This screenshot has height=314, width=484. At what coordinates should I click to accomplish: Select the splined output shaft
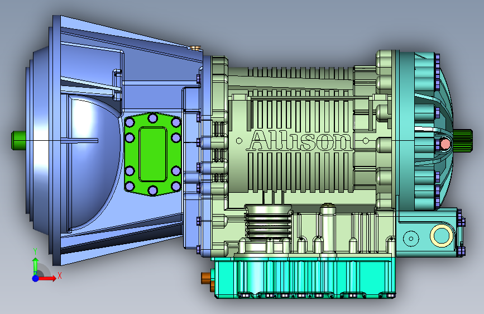coord(462,141)
